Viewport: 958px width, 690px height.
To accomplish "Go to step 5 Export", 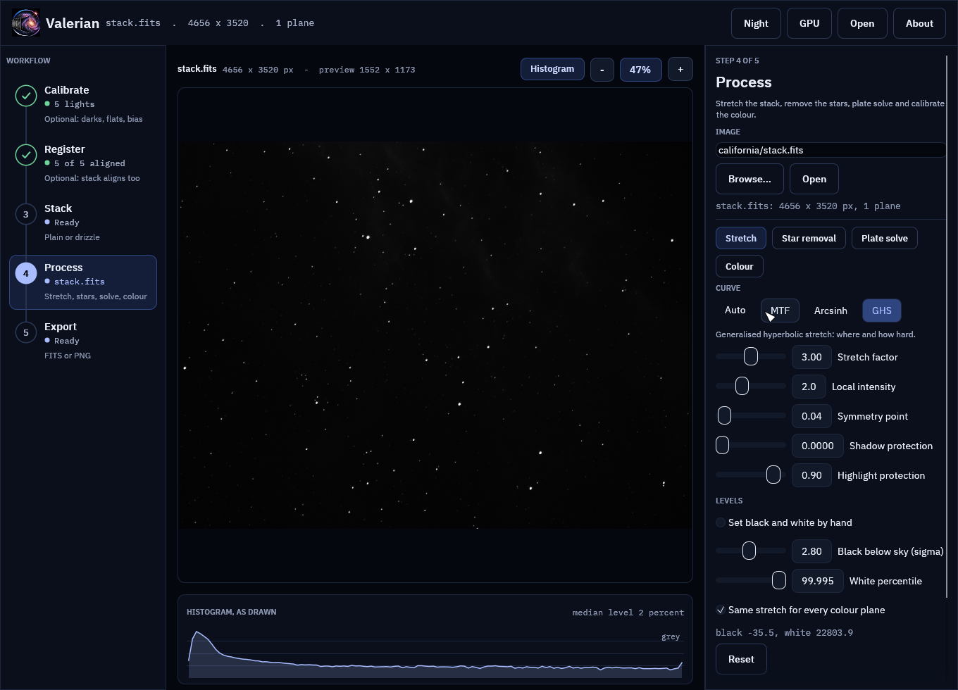I will tap(83, 341).
